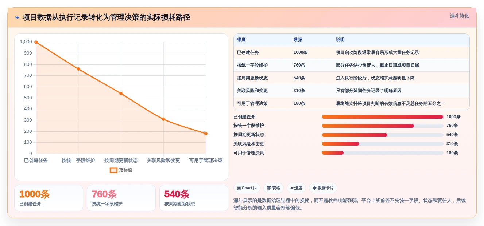Click the 按统一字段维护 progress bar
Viewport: 484px width, 226px height.
point(383,126)
